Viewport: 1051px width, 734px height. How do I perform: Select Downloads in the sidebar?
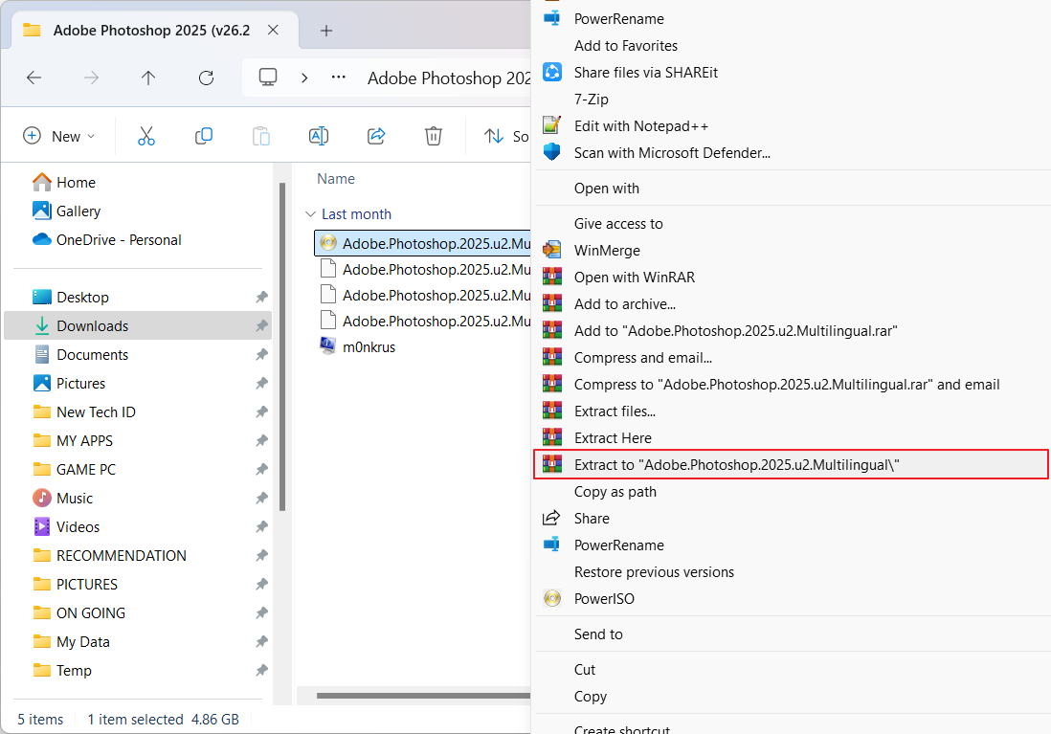(x=138, y=325)
